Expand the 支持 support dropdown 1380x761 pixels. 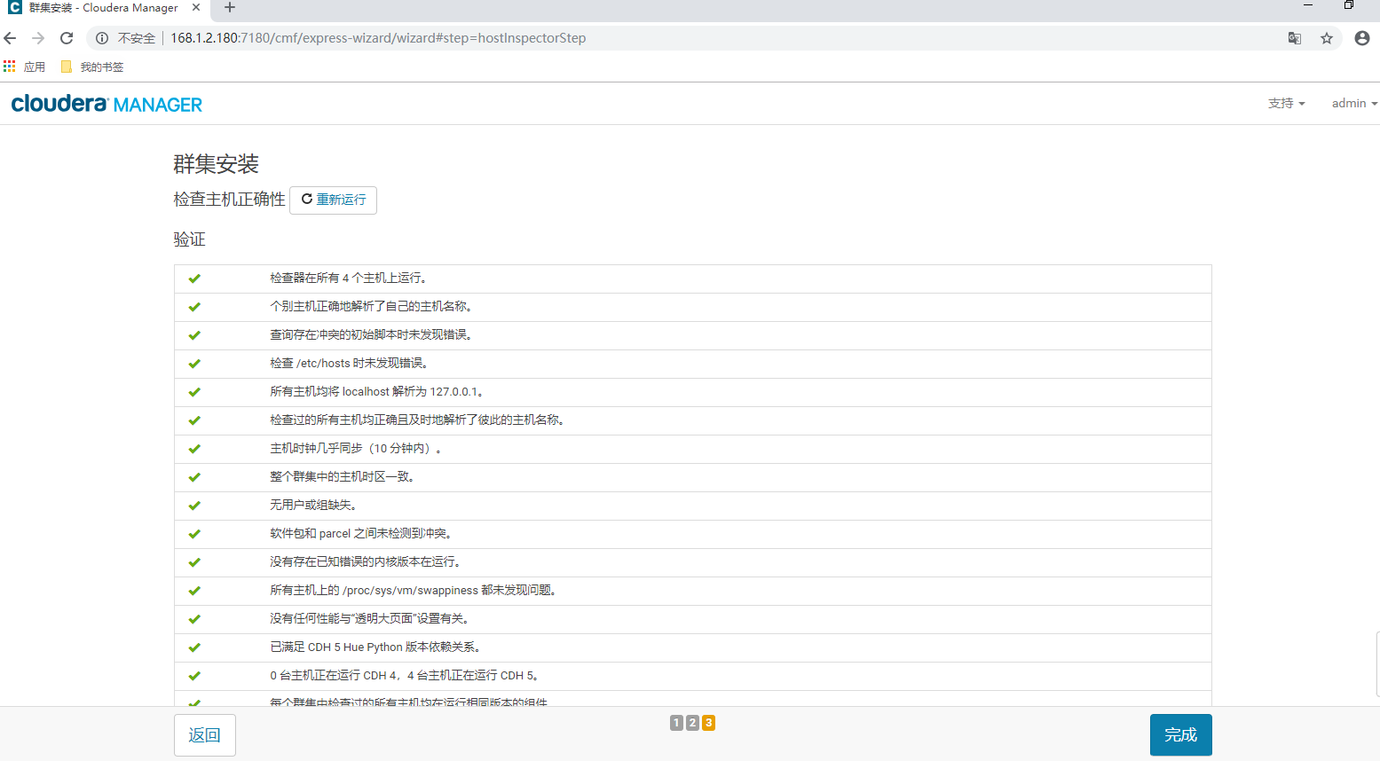tap(1287, 104)
